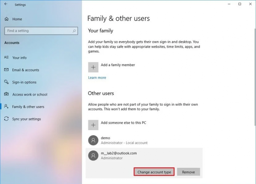Click the Home house icon

click(x=7, y=19)
